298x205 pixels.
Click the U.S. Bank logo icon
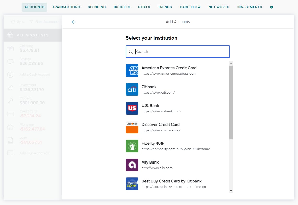[x=132, y=108]
